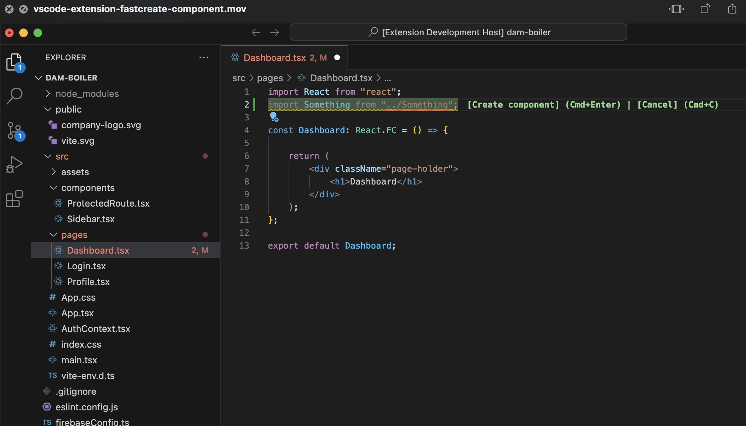Select the Dashboard.tsx editor tab
The width and height of the screenshot is (746, 426).
(274, 58)
